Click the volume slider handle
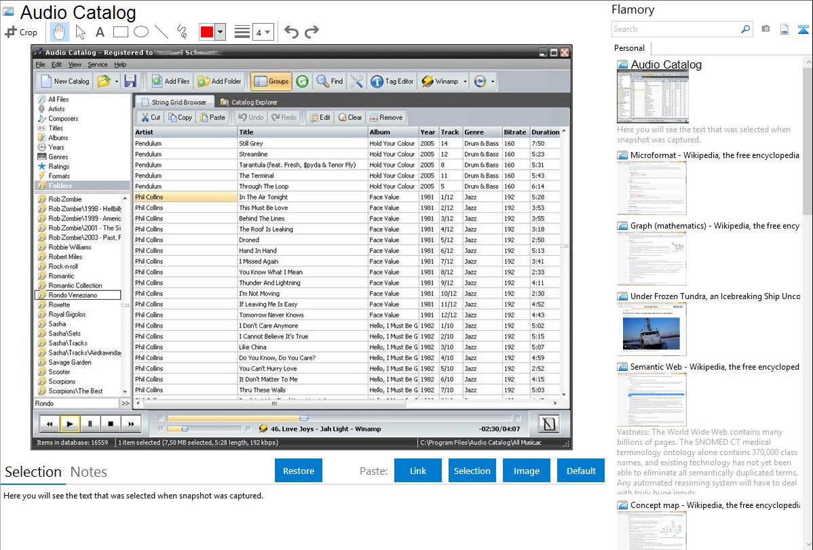The width and height of the screenshot is (813, 550). tap(184, 429)
